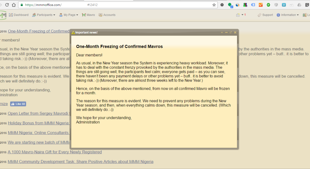Open One-Month Freezing of Confirmed news link
The height and width of the screenshot is (169, 310).
(x=38, y=31)
